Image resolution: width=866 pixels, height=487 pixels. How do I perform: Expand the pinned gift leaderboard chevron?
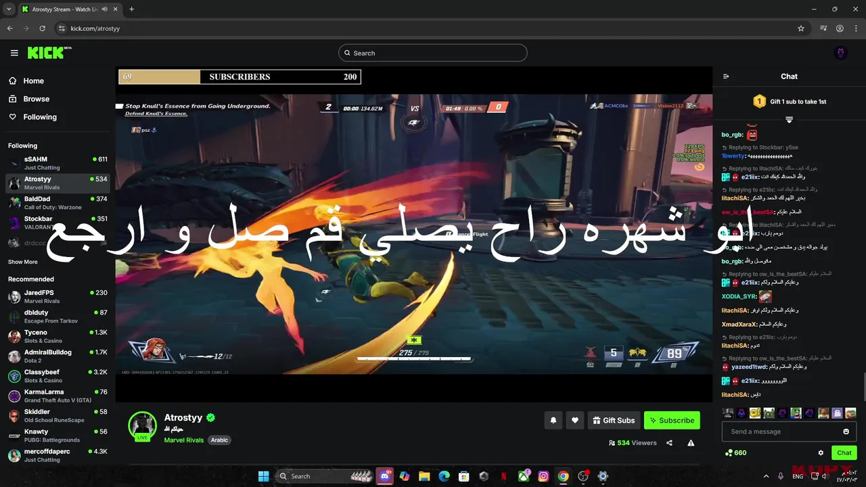[x=789, y=120]
